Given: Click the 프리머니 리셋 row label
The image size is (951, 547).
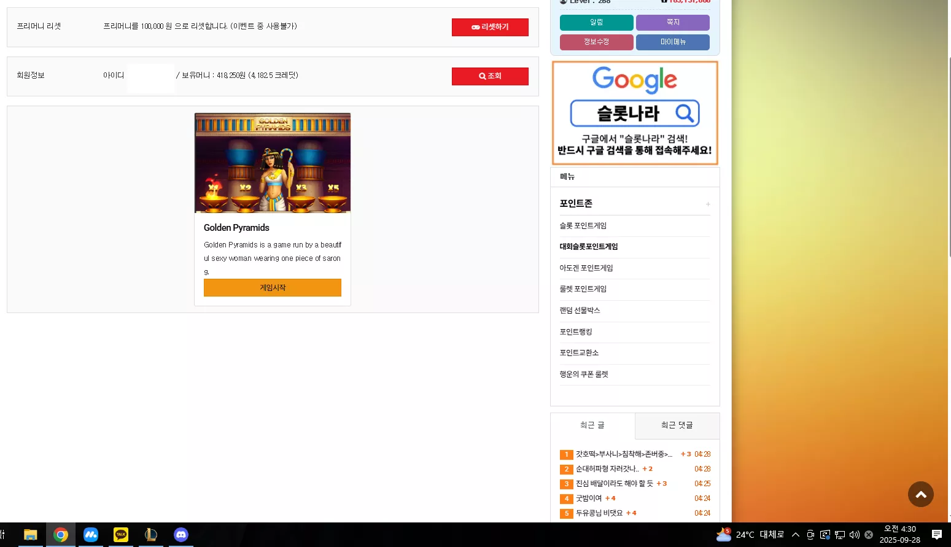Looking at the screenshot, I should point(39,26).
